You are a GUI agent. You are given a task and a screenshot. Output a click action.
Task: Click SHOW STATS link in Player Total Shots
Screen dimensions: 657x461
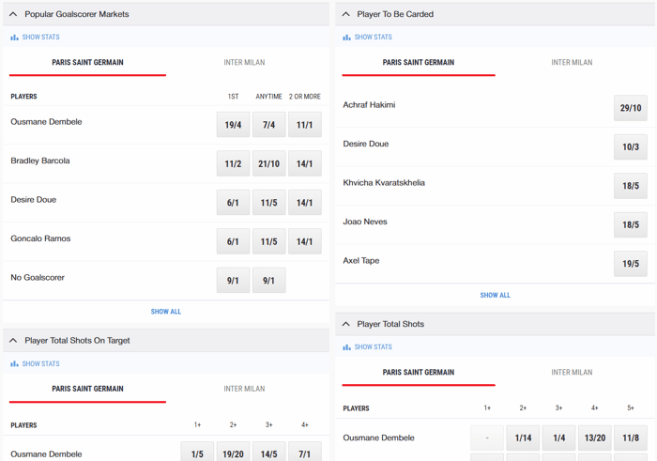pyautogui.click(x=373, y=347)
